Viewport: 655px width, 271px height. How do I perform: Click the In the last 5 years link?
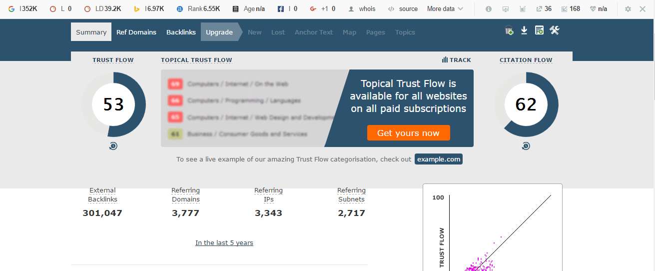pyautogui.click(x=224, y=242)
